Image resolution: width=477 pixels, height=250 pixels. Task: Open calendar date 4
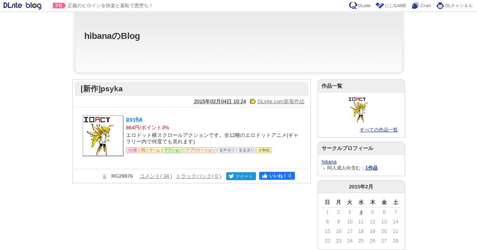click(361, 212)
